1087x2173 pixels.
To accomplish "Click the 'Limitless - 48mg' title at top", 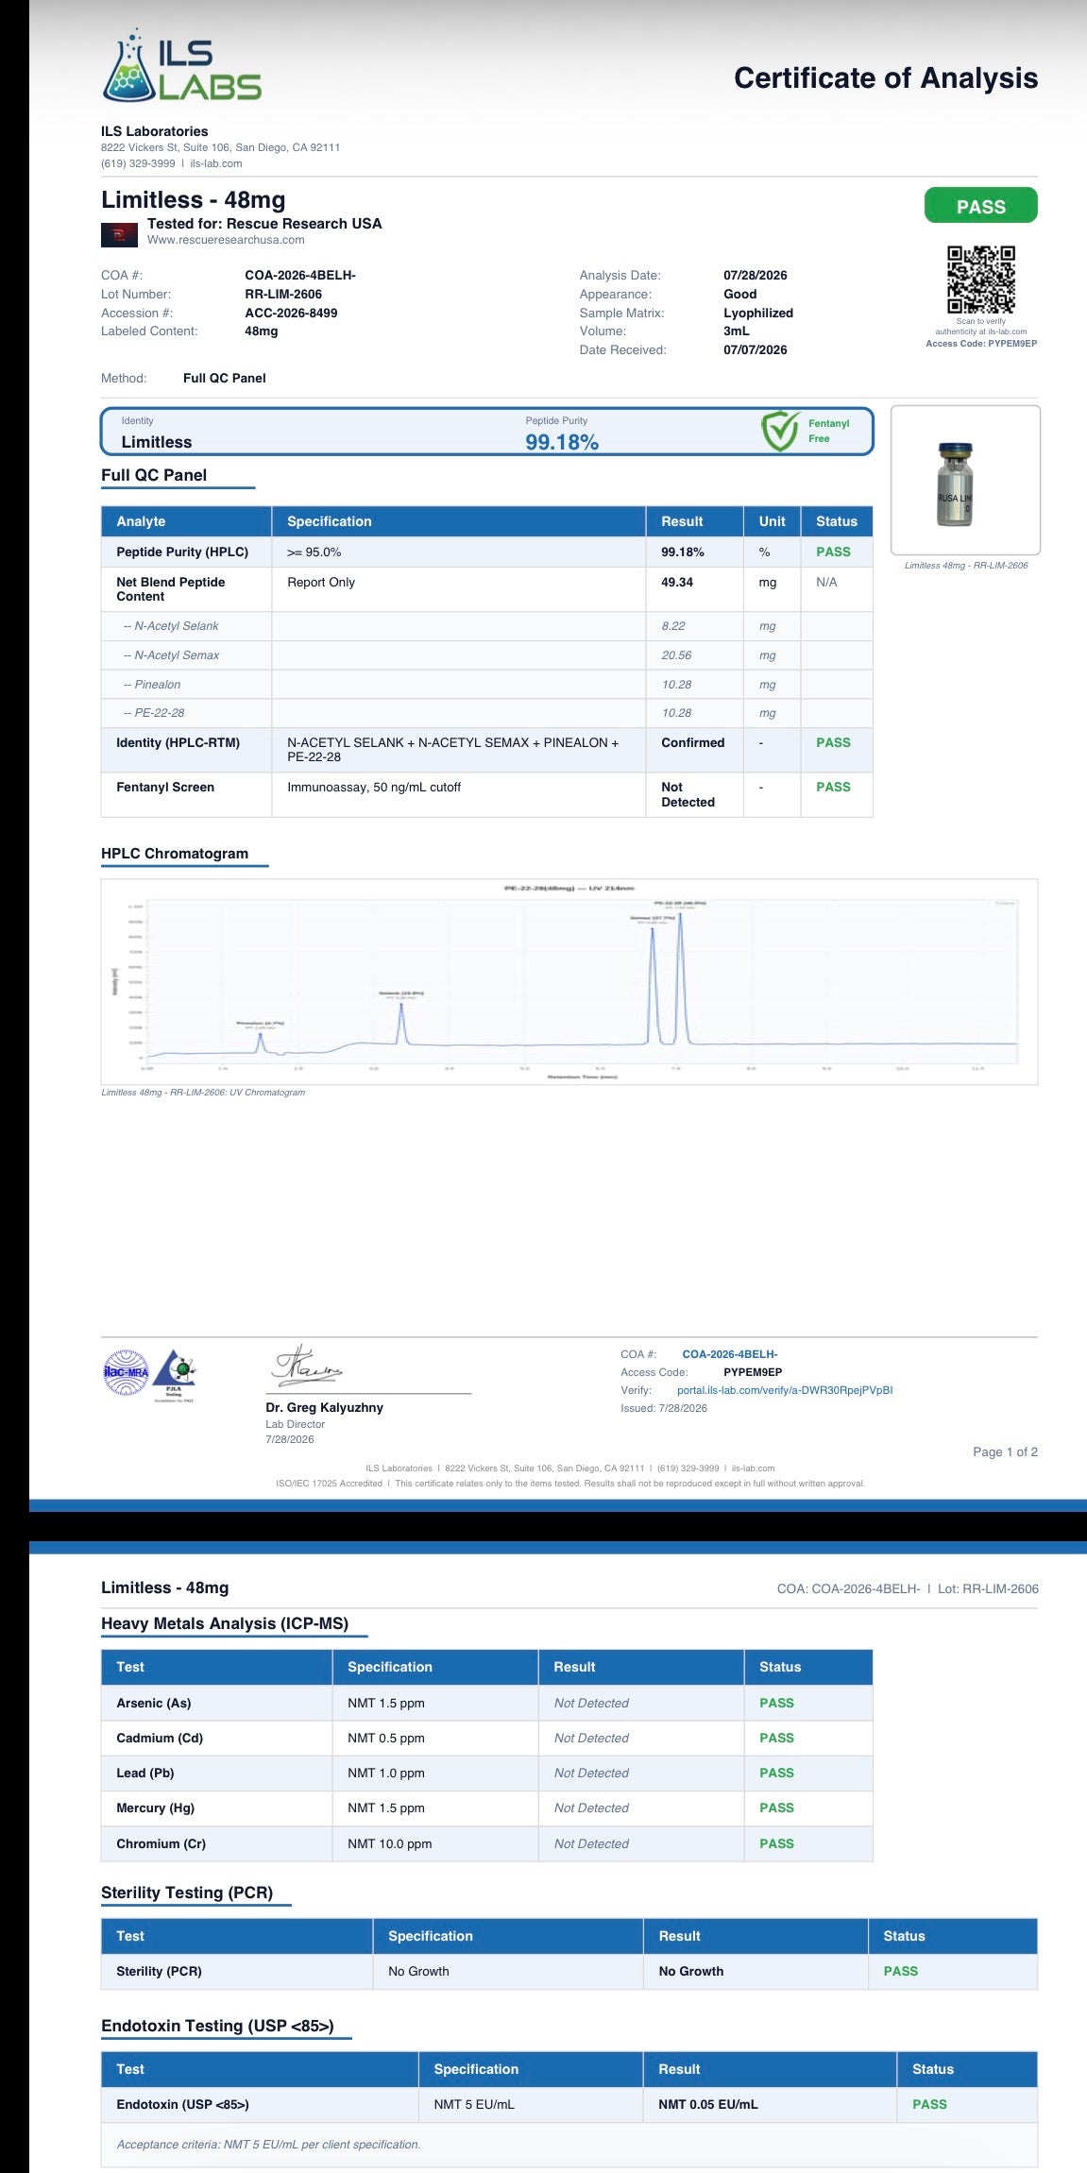I will click(x=194, y=200).
